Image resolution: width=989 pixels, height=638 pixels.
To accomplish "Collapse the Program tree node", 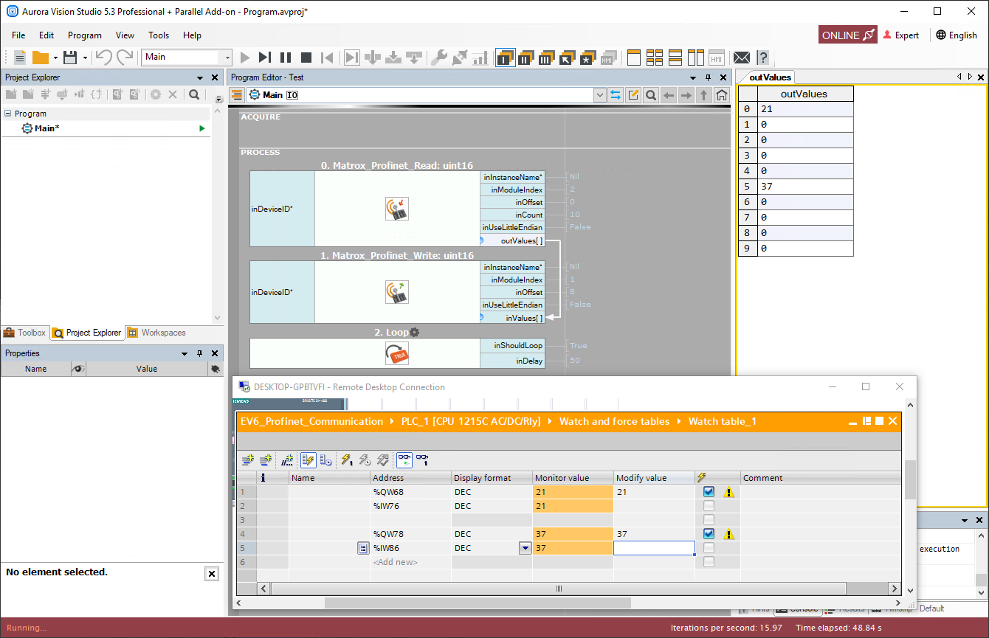I will pos(8,114).
